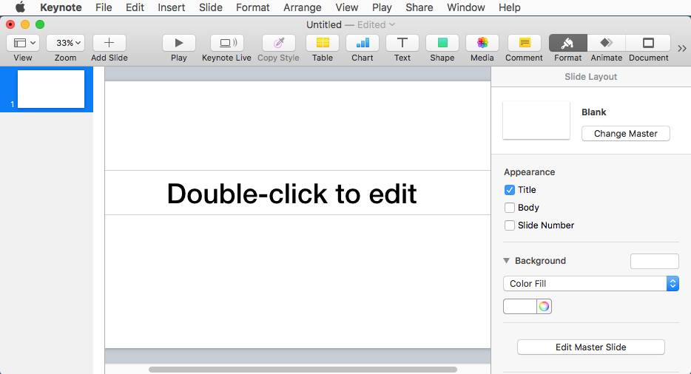Add a Comment sticky note
691x374 pixels.
525,43
